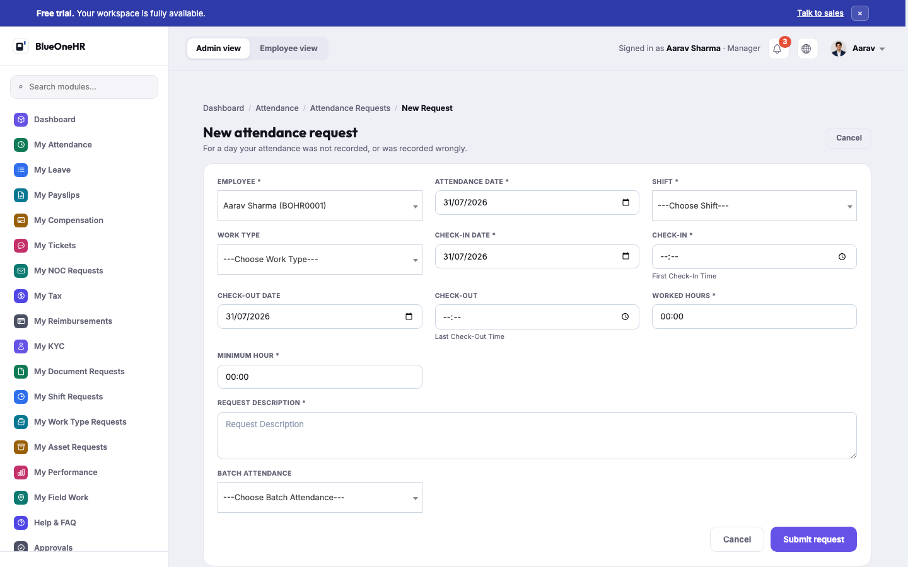This screenshot has height=567, width=908.
Task: Open the calendar picker for Attendance Date
Action: (x=626, y=203)
